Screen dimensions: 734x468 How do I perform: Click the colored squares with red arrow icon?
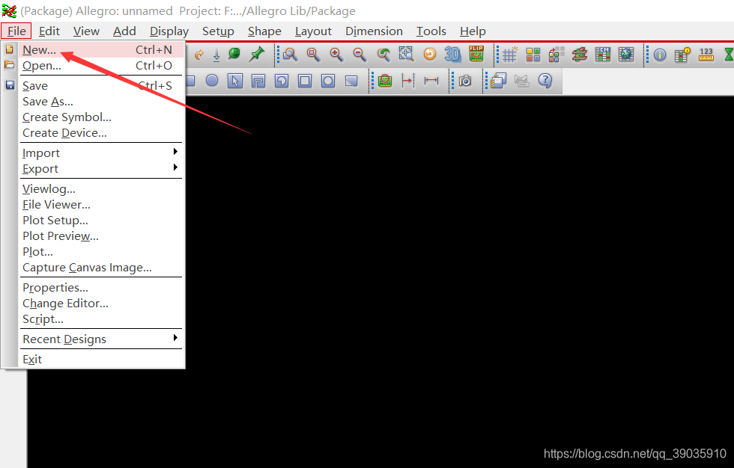556,54
